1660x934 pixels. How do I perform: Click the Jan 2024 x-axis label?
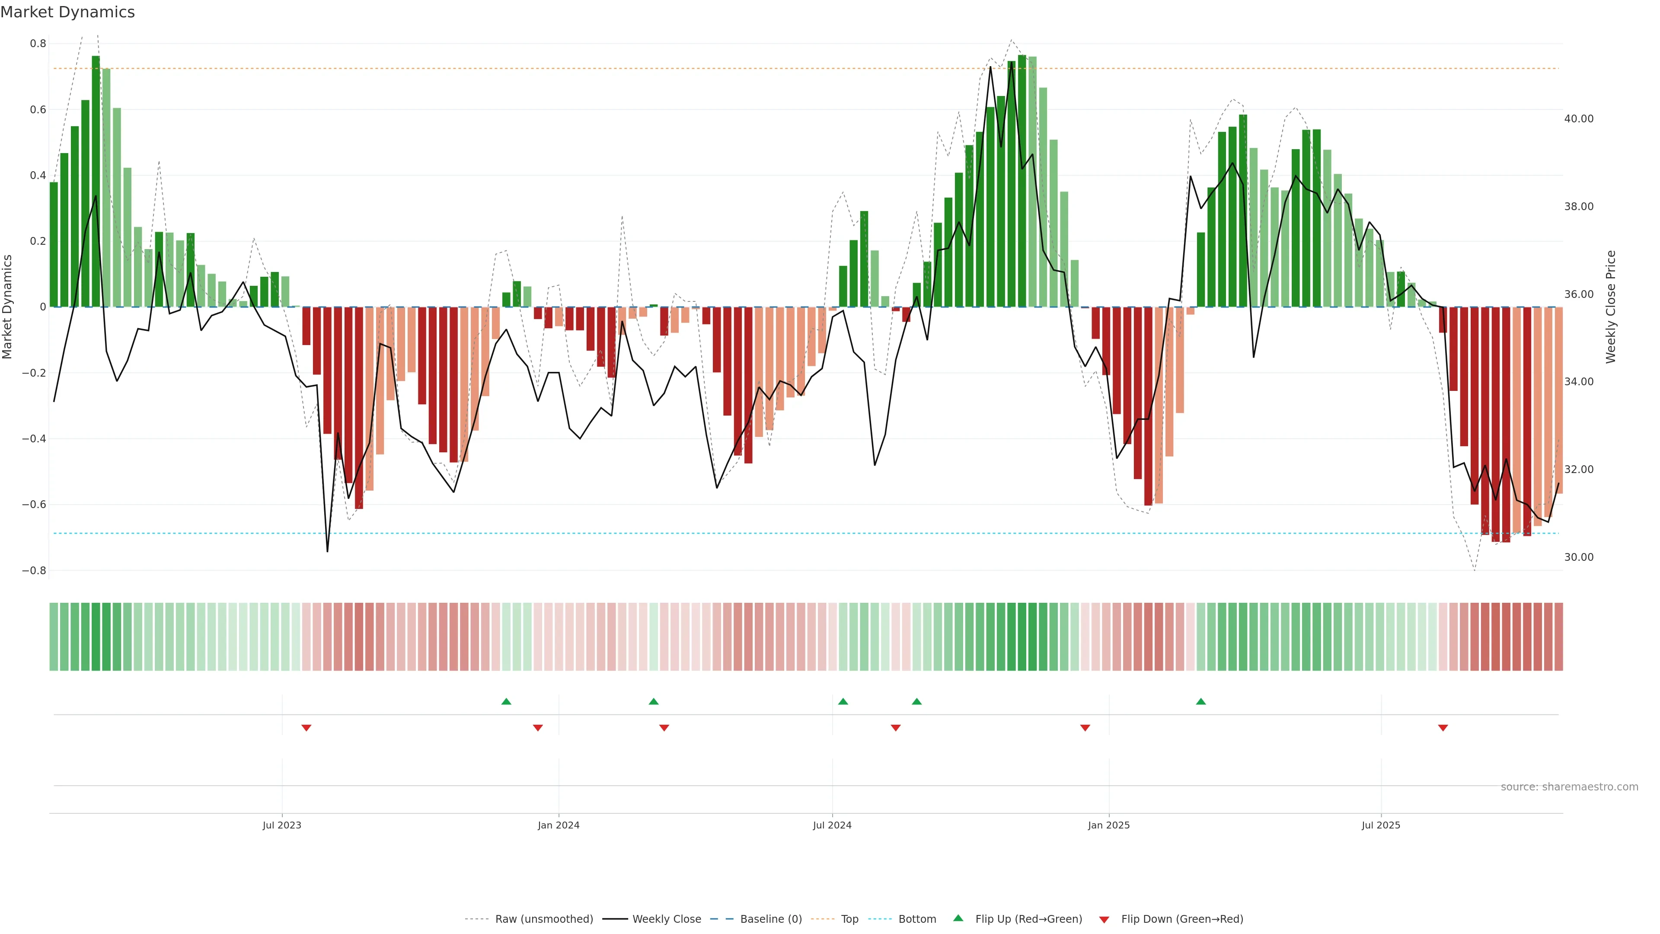click(x=559, y=825)
